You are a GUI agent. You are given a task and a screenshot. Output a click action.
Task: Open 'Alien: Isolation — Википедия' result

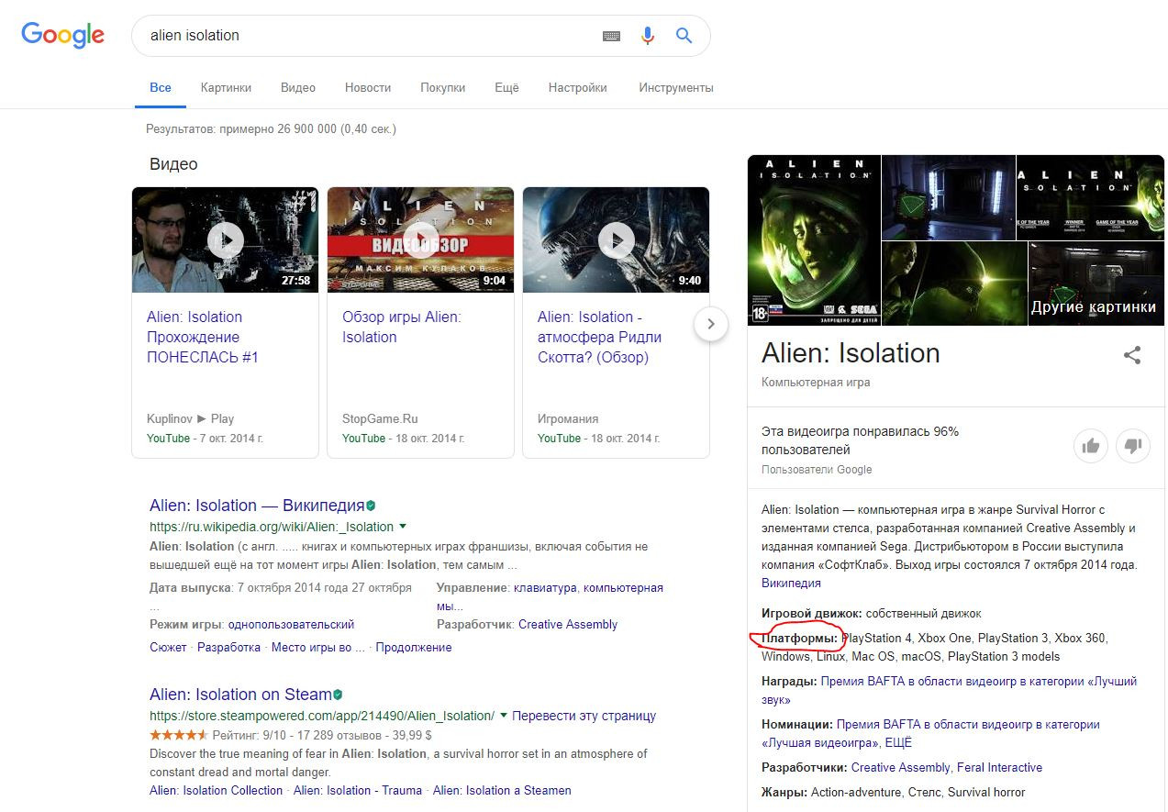pos(257,506)
